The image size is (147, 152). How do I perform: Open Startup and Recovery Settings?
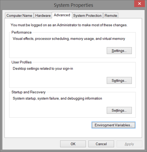point(119,110)
